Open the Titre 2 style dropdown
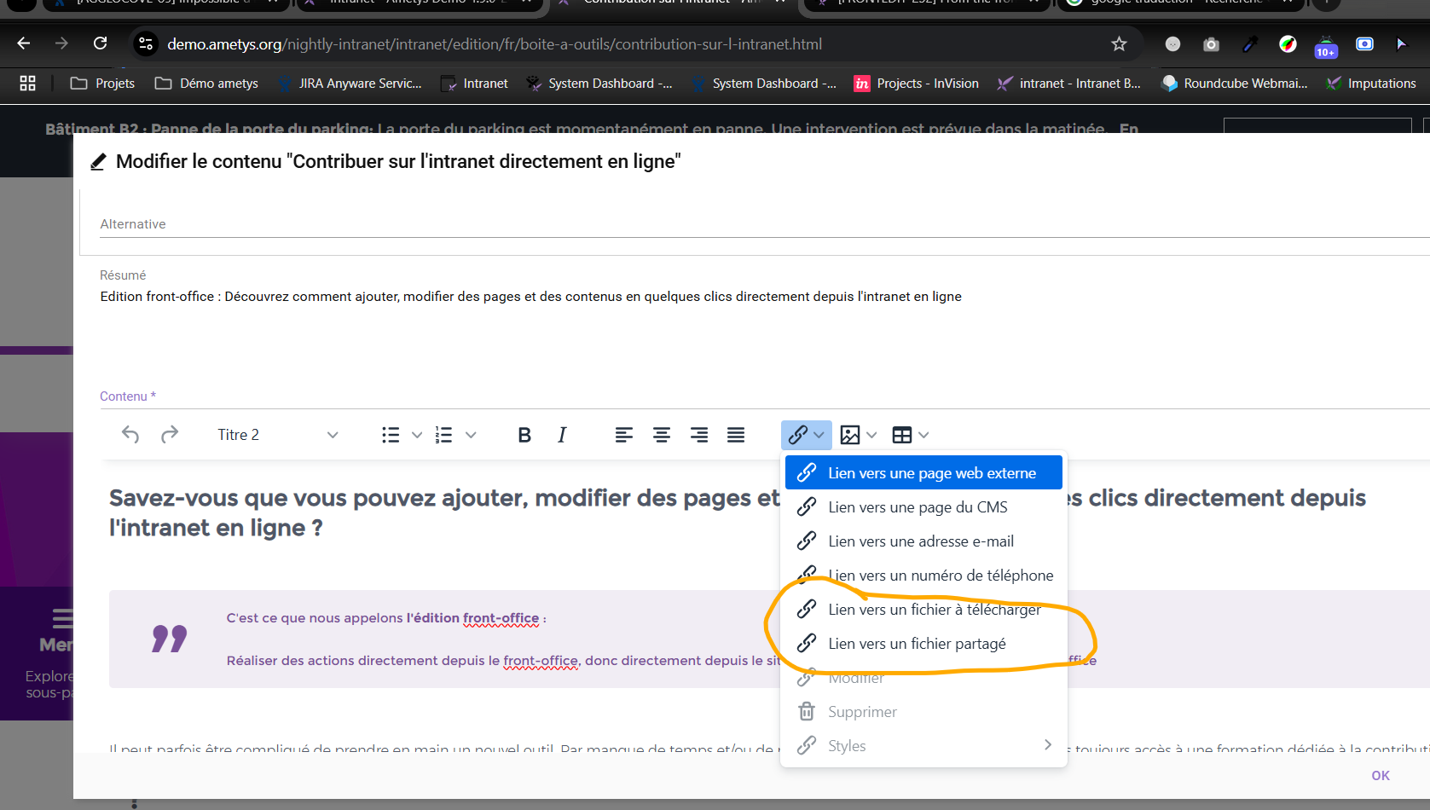The width and height of the screenshot is (1430, 810). (277, 435)
